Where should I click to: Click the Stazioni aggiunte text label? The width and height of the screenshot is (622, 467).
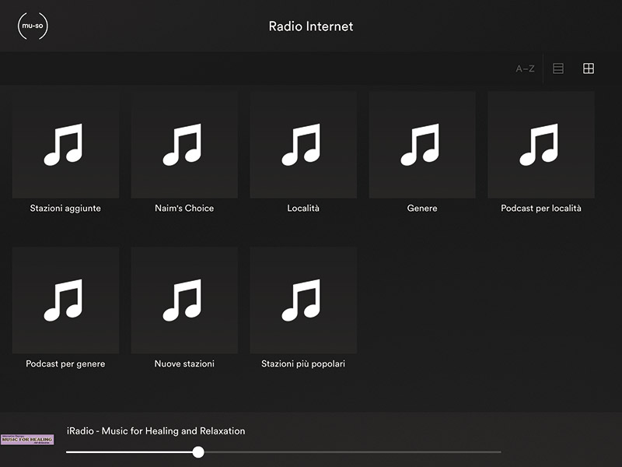point(65,209)
